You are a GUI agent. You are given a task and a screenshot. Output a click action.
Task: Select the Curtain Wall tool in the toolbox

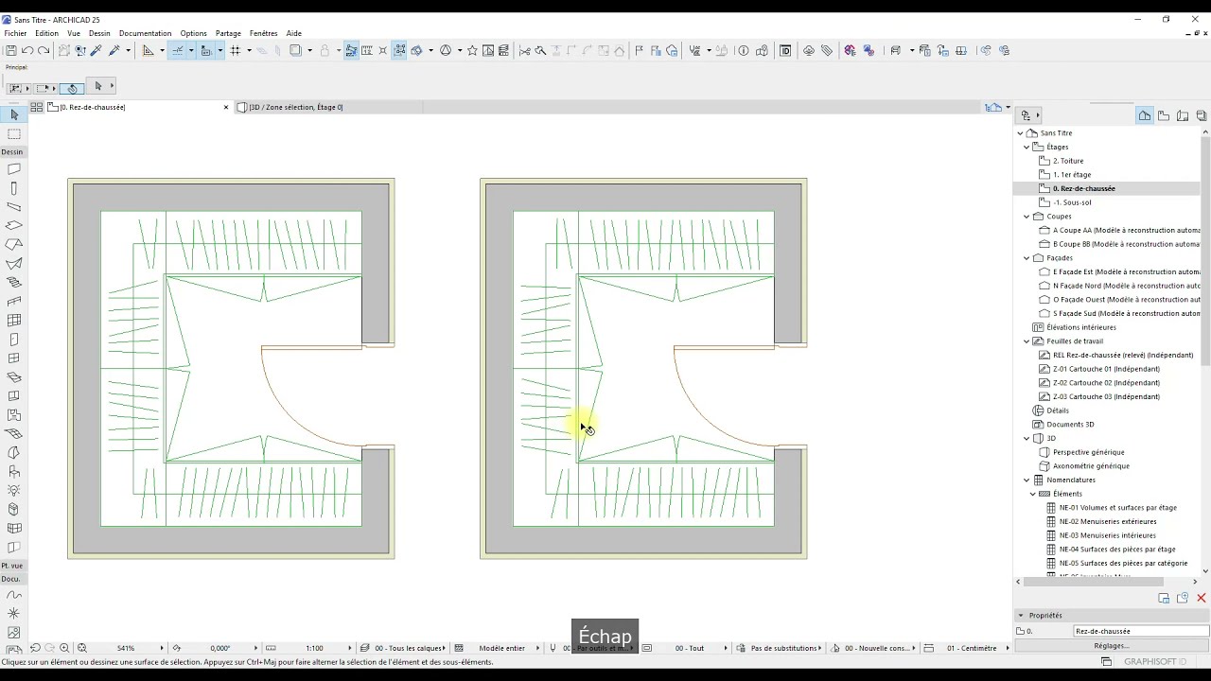(14, 320)
